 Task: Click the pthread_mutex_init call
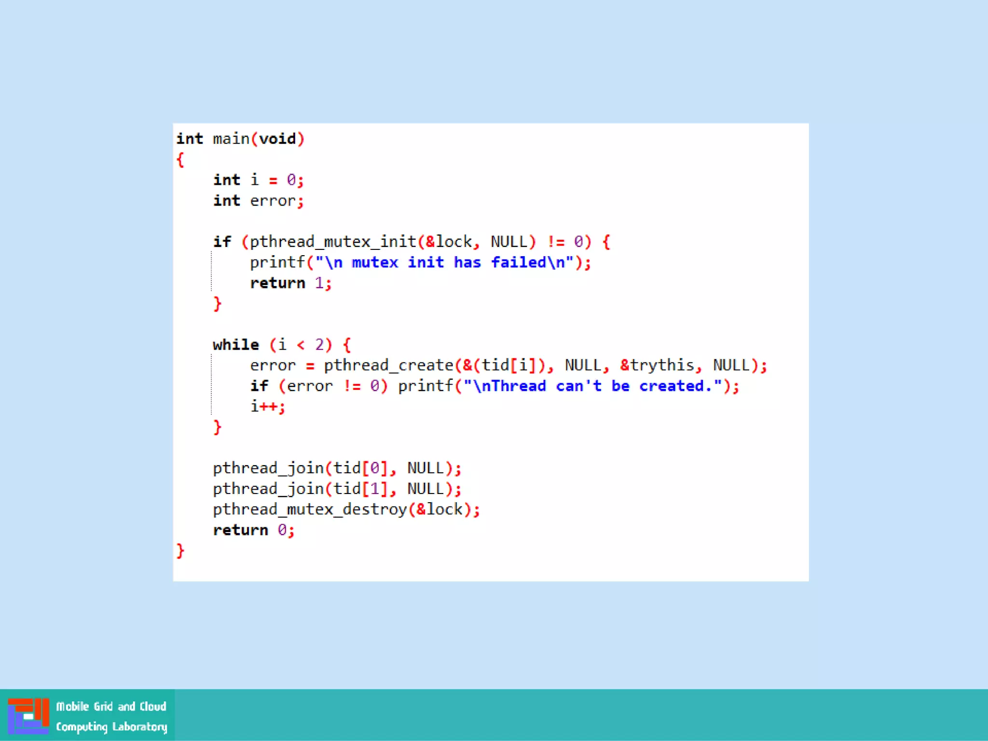[x=333, y=241]
